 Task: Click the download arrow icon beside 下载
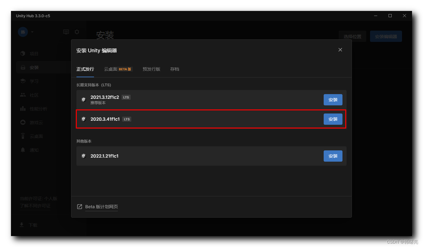tap(22, 225)
